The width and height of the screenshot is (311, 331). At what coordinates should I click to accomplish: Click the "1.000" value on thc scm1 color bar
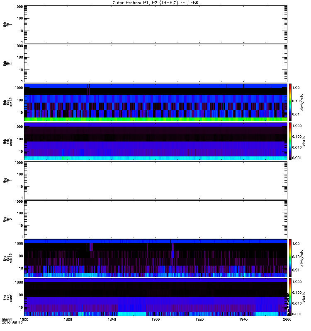(297, 282)
